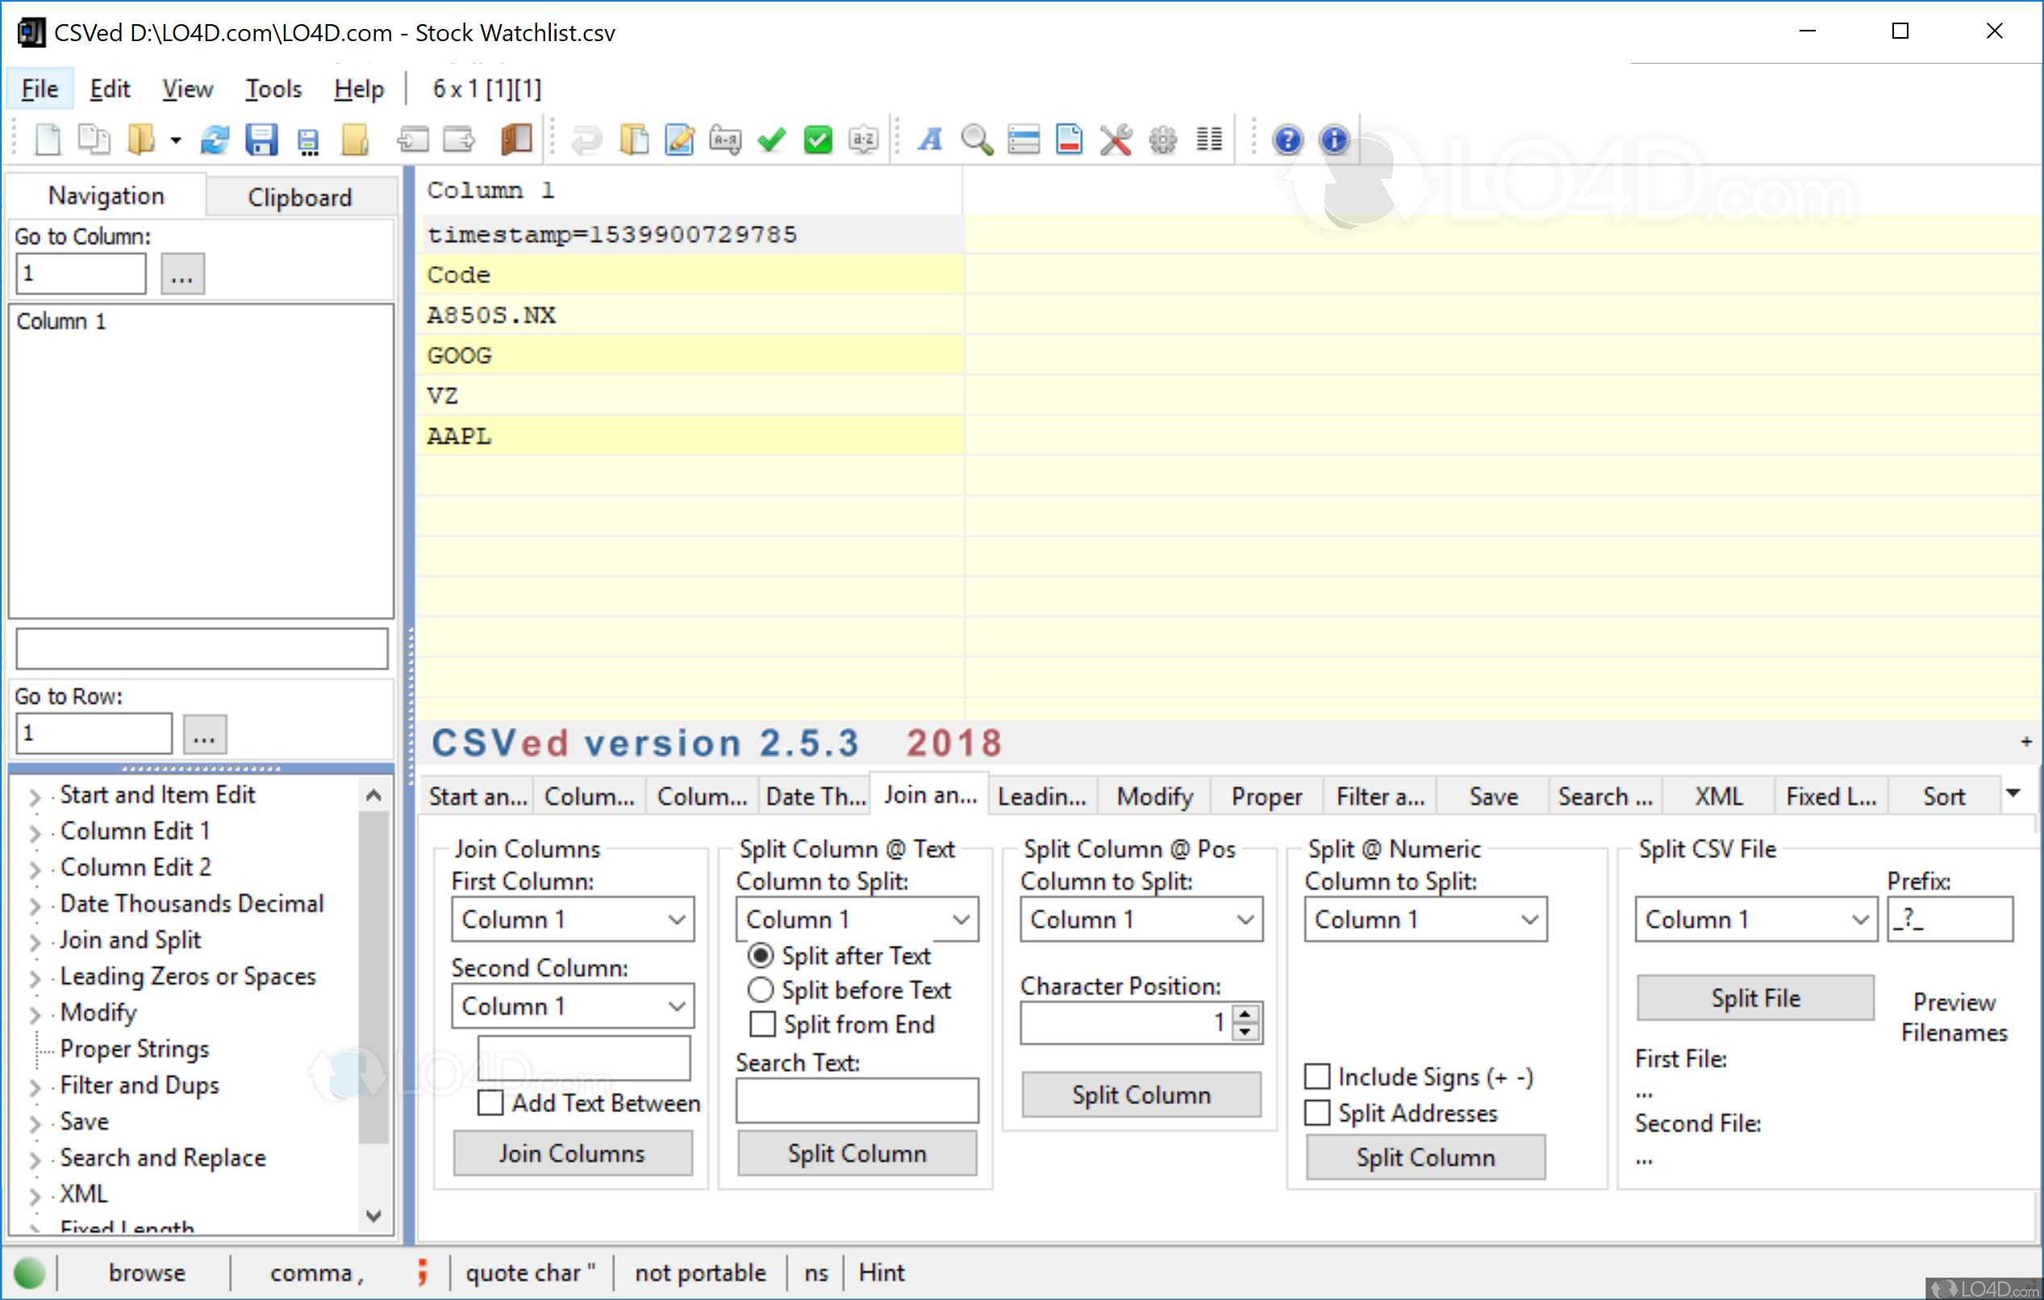This screenshot has height=1300, width=2044.
Task: Save the current CSV file
Action: [263, 140]
